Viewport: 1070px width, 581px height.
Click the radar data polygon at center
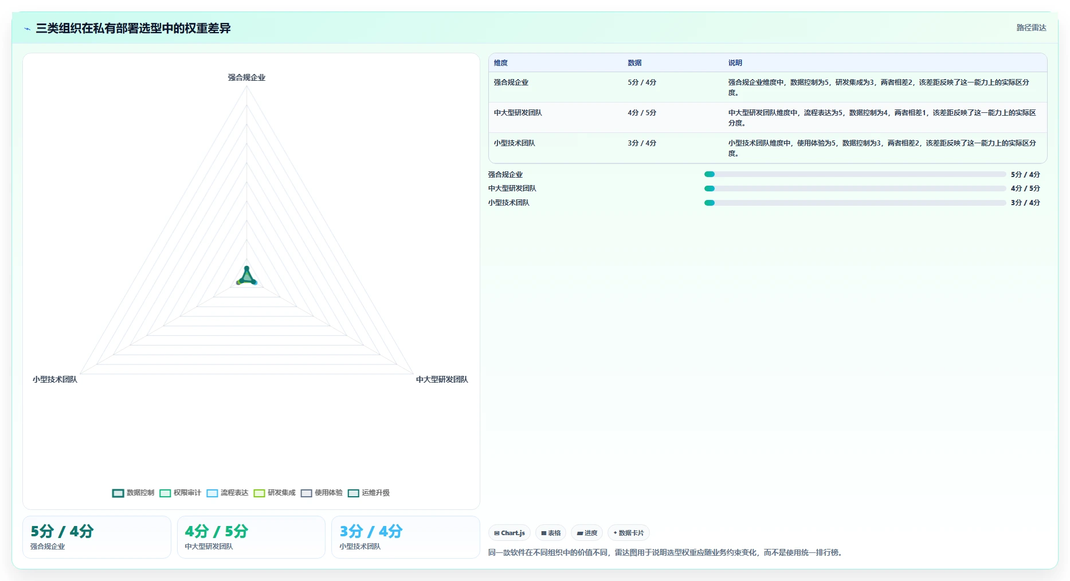click(247, 277)
